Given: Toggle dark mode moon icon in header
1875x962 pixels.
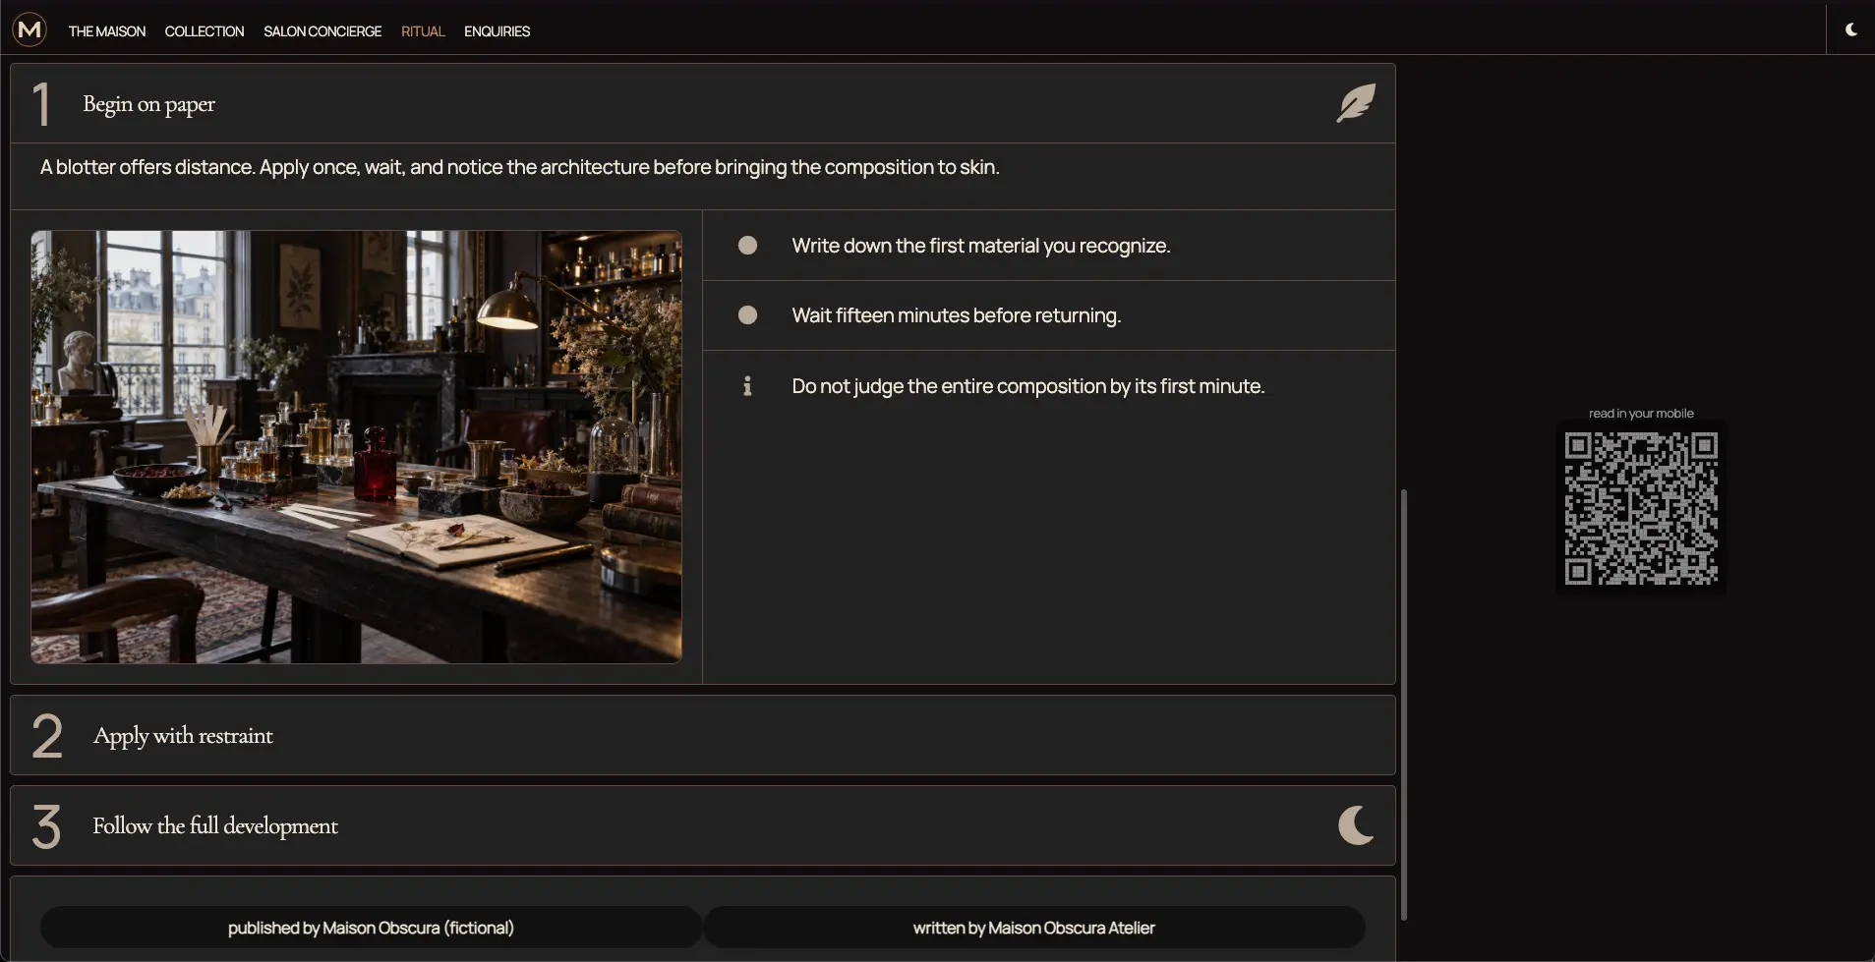Looking at the screenshot, I should [1851, 29].
